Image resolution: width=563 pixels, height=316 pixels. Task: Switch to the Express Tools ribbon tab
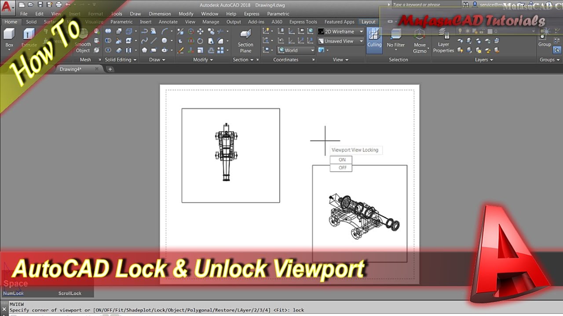pos(303,22)
